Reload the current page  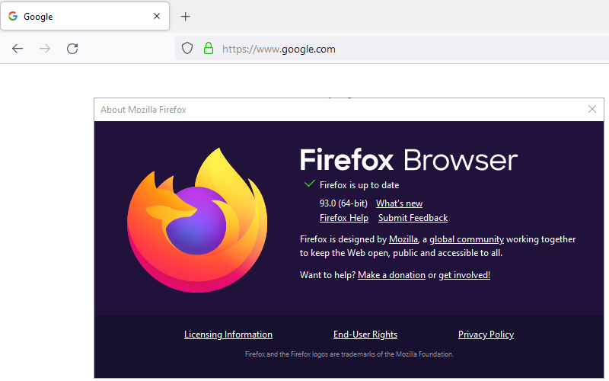(72, 49)
